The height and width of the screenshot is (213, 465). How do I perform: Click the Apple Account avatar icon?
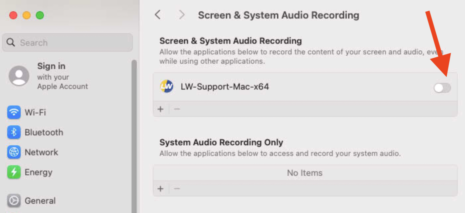click(x=19, y=76)
